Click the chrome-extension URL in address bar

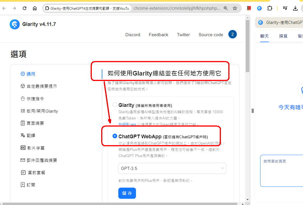[177, 8]
